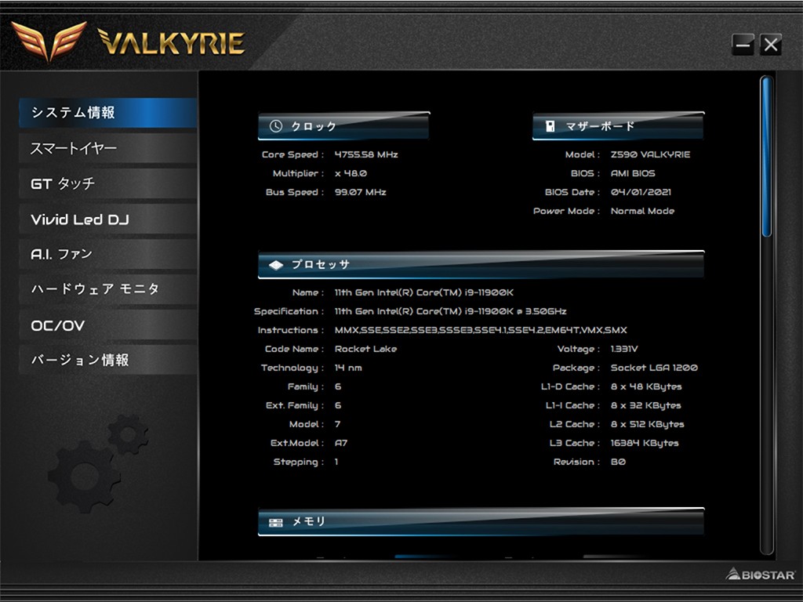Click the clock icon in クロック header
803x602 pixels.
click(276, 126)
